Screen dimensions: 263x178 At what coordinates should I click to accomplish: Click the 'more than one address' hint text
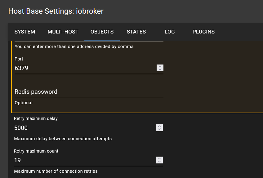click(x=74, y=47)
